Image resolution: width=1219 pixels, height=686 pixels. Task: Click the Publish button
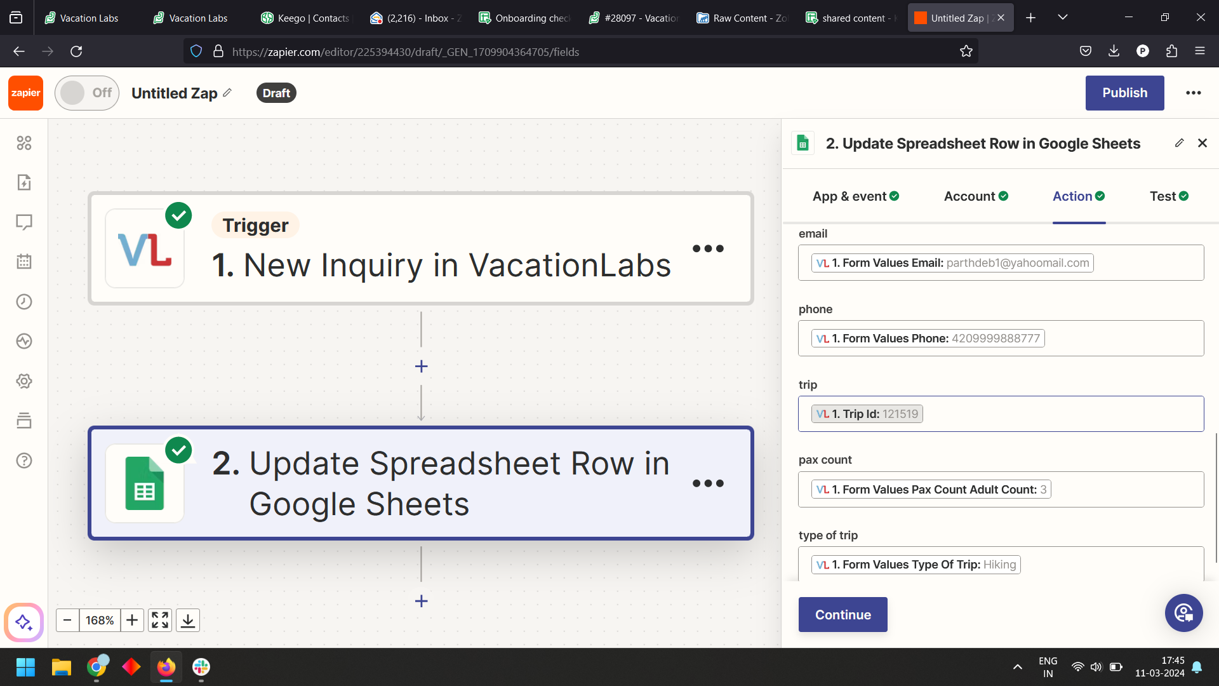point(1124,93)
